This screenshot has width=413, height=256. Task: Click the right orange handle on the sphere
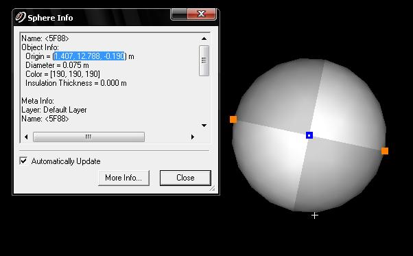click(385, 151)
